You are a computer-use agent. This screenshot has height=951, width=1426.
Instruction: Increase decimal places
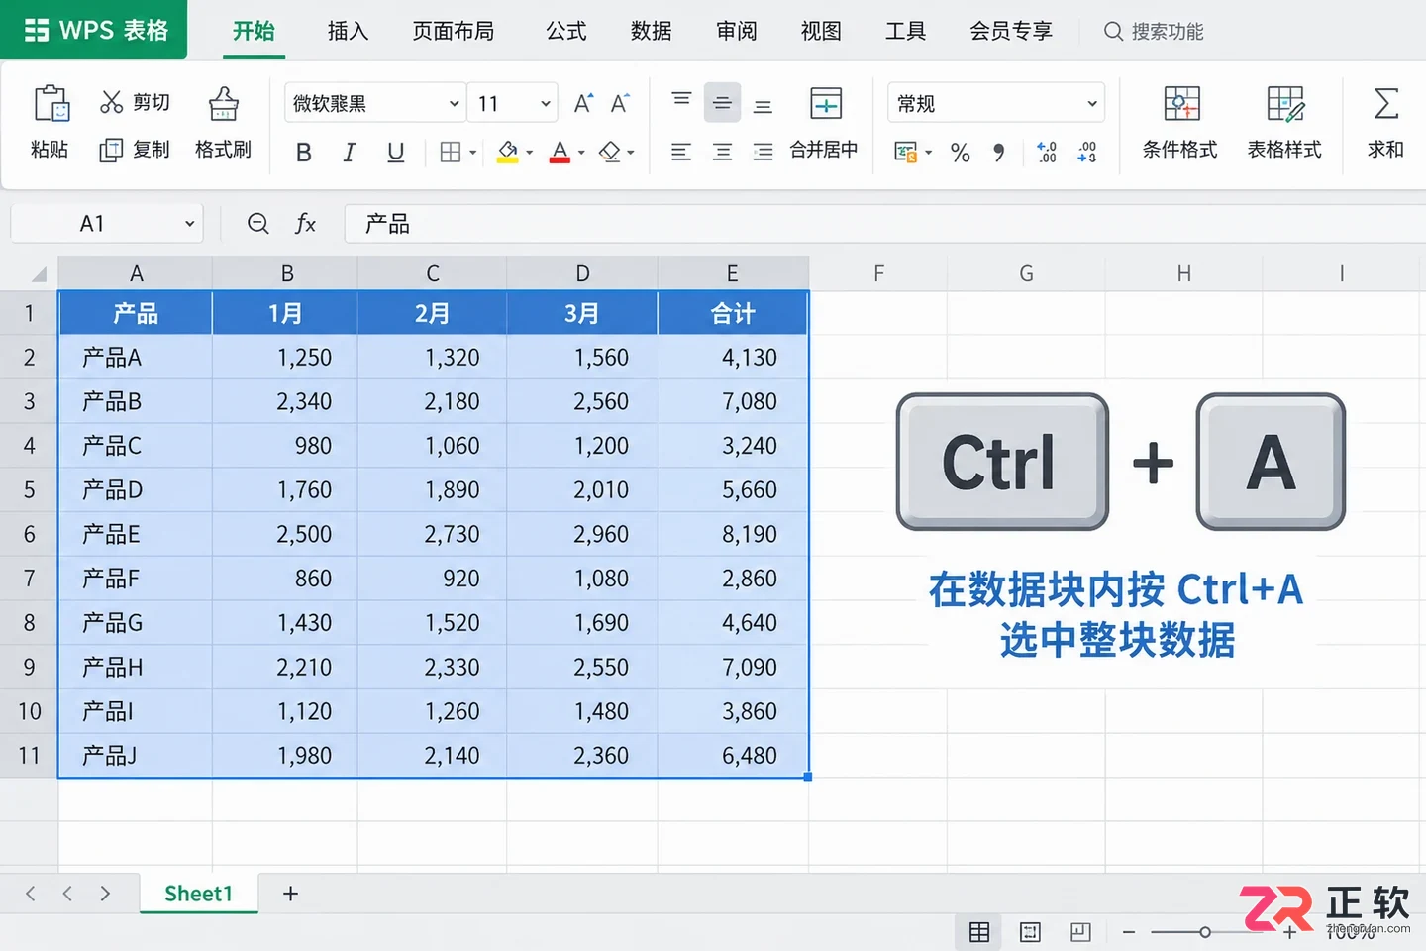(1047, 152)
